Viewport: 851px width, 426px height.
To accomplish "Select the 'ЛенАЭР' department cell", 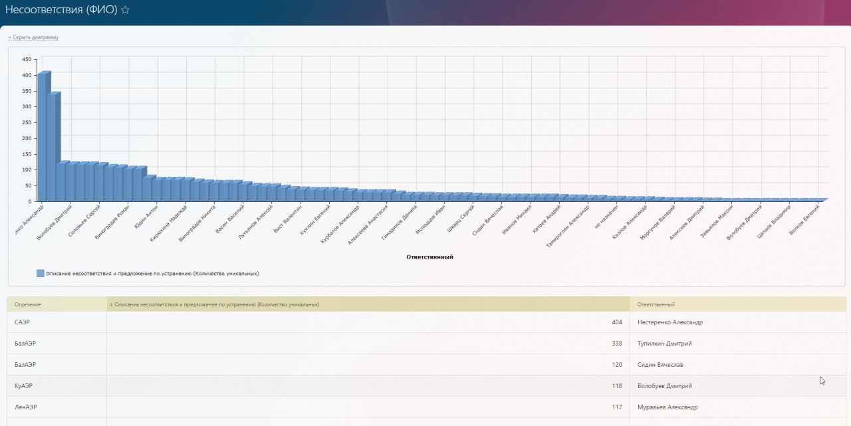I will coord(25,407).
